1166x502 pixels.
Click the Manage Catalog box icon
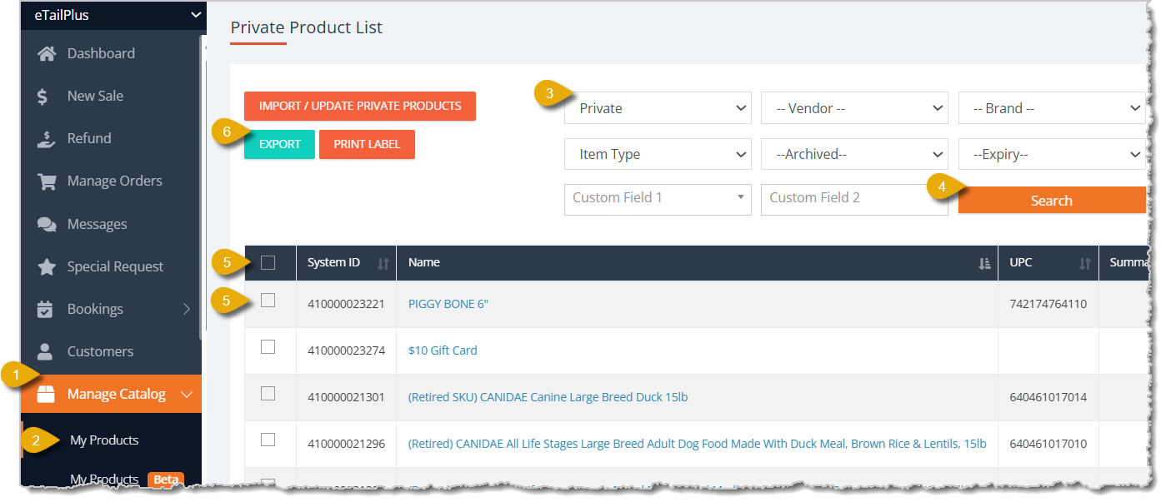[46, 395]
